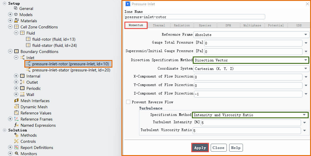Screen dimensions: 311x156
Task: Enable the Prevent Reverse Flow checkbox
Action: point(128,102)
